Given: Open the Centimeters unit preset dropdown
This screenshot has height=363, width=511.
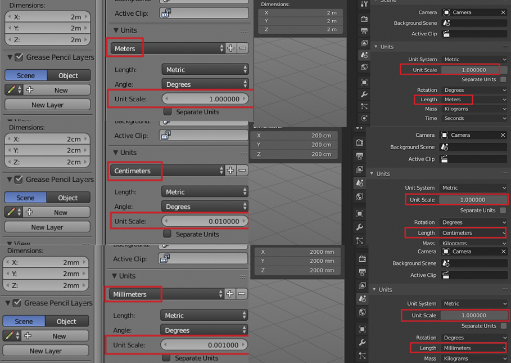Looking at the screenshot, I should click(x=168, y=171).
